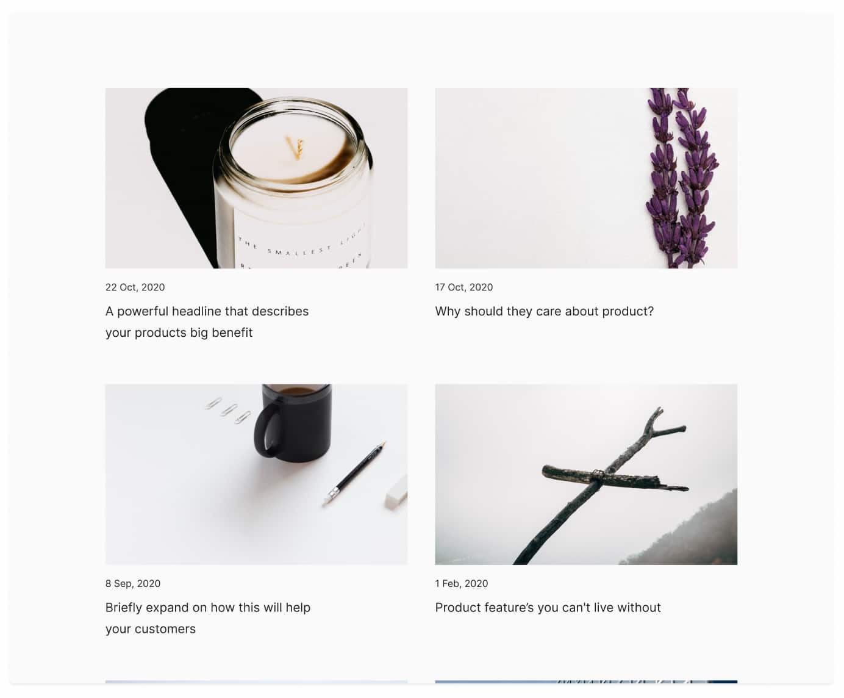844x698 pixels.
Task: Click 'A powerful headline that describes' title
Action: [x=207, y=311]
